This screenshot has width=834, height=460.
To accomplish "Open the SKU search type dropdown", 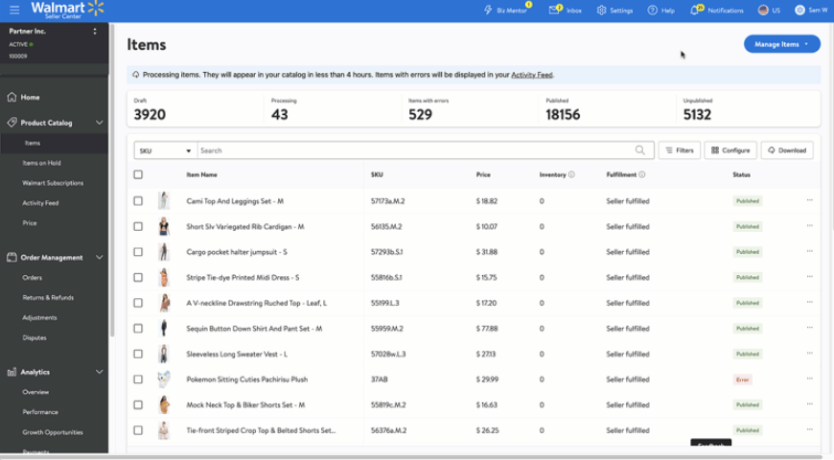I will coord(166,150).
